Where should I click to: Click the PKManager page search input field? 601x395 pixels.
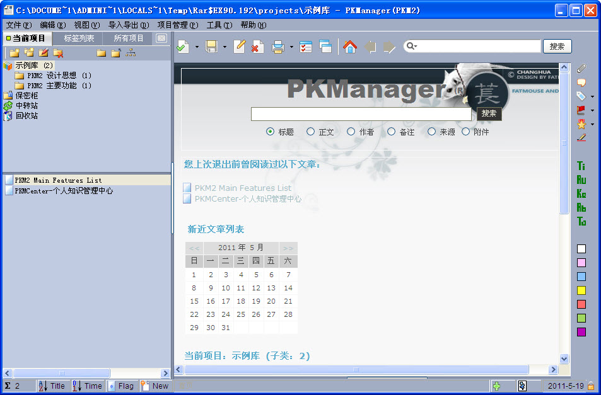(361, 114)
